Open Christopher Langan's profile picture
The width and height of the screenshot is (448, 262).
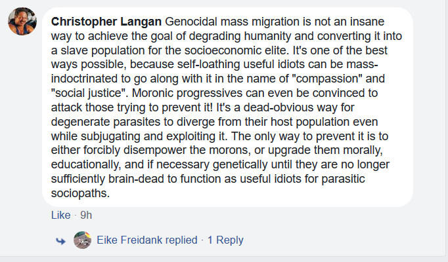[x=22, y=22]
